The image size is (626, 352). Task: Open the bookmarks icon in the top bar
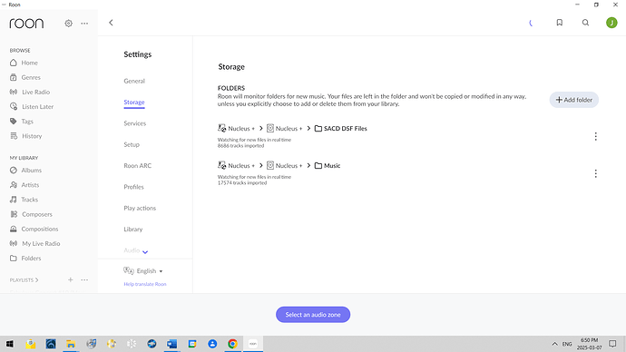(x=560, y=23)
